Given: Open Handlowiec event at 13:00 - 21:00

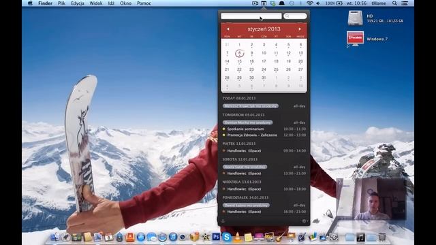Looking at the screenshot, I should click(x=264, y=174).
